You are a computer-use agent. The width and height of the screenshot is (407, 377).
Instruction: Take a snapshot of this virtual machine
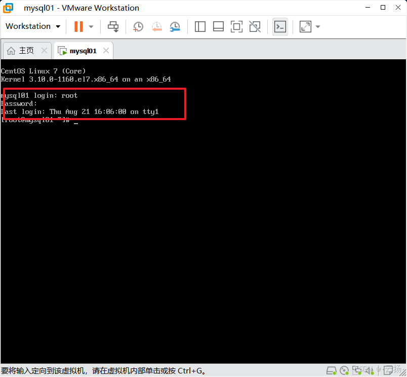138,26
